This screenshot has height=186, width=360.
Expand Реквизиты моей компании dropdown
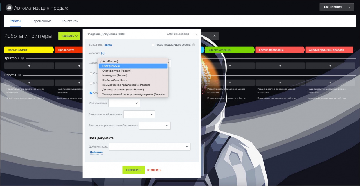[139, 114]
